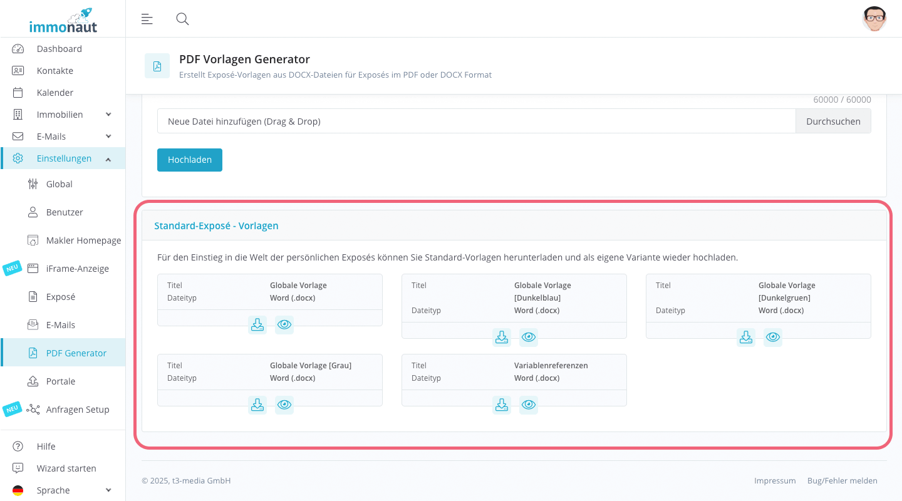
Task: Click the Benutzer person icon
Action: [33, 212]
